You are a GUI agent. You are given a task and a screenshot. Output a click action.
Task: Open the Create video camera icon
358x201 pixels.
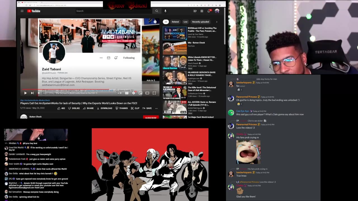(195, 11)
